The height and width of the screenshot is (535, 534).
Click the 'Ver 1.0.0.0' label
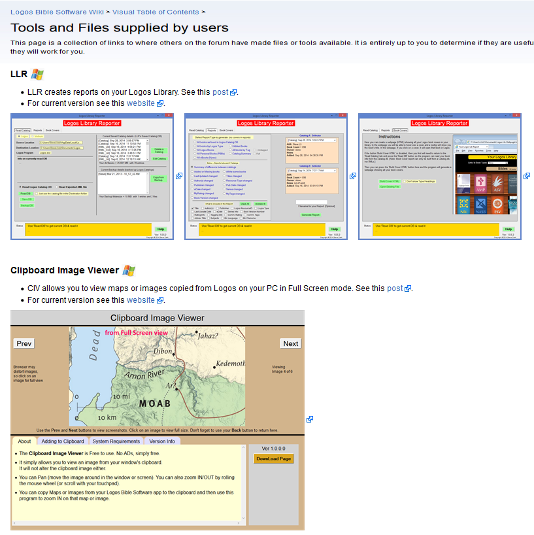273,449
